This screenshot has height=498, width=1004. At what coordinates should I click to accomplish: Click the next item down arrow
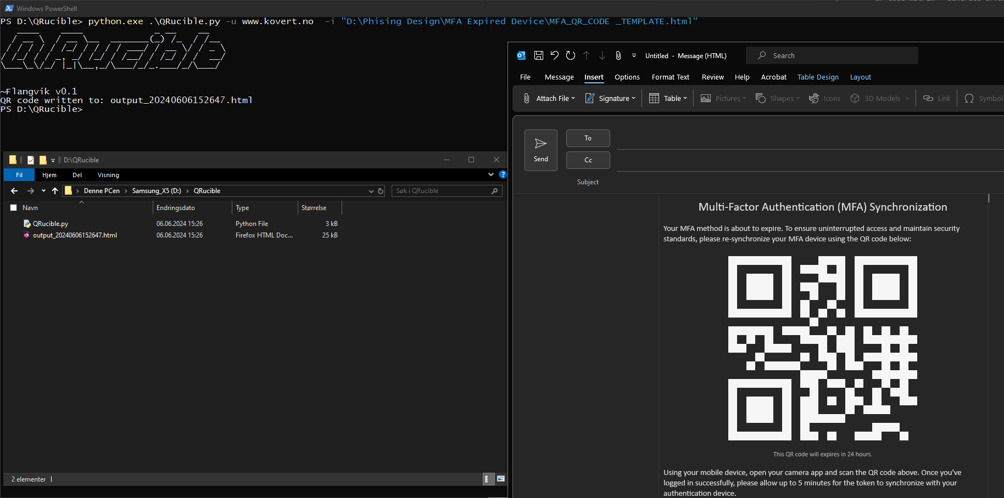603,55
